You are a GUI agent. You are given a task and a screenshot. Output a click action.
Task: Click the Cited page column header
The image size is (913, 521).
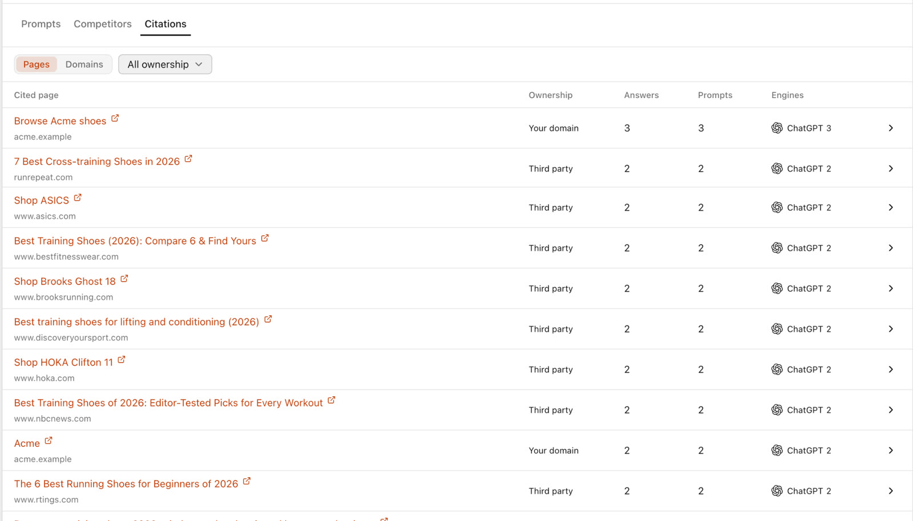tap(36, 95)
